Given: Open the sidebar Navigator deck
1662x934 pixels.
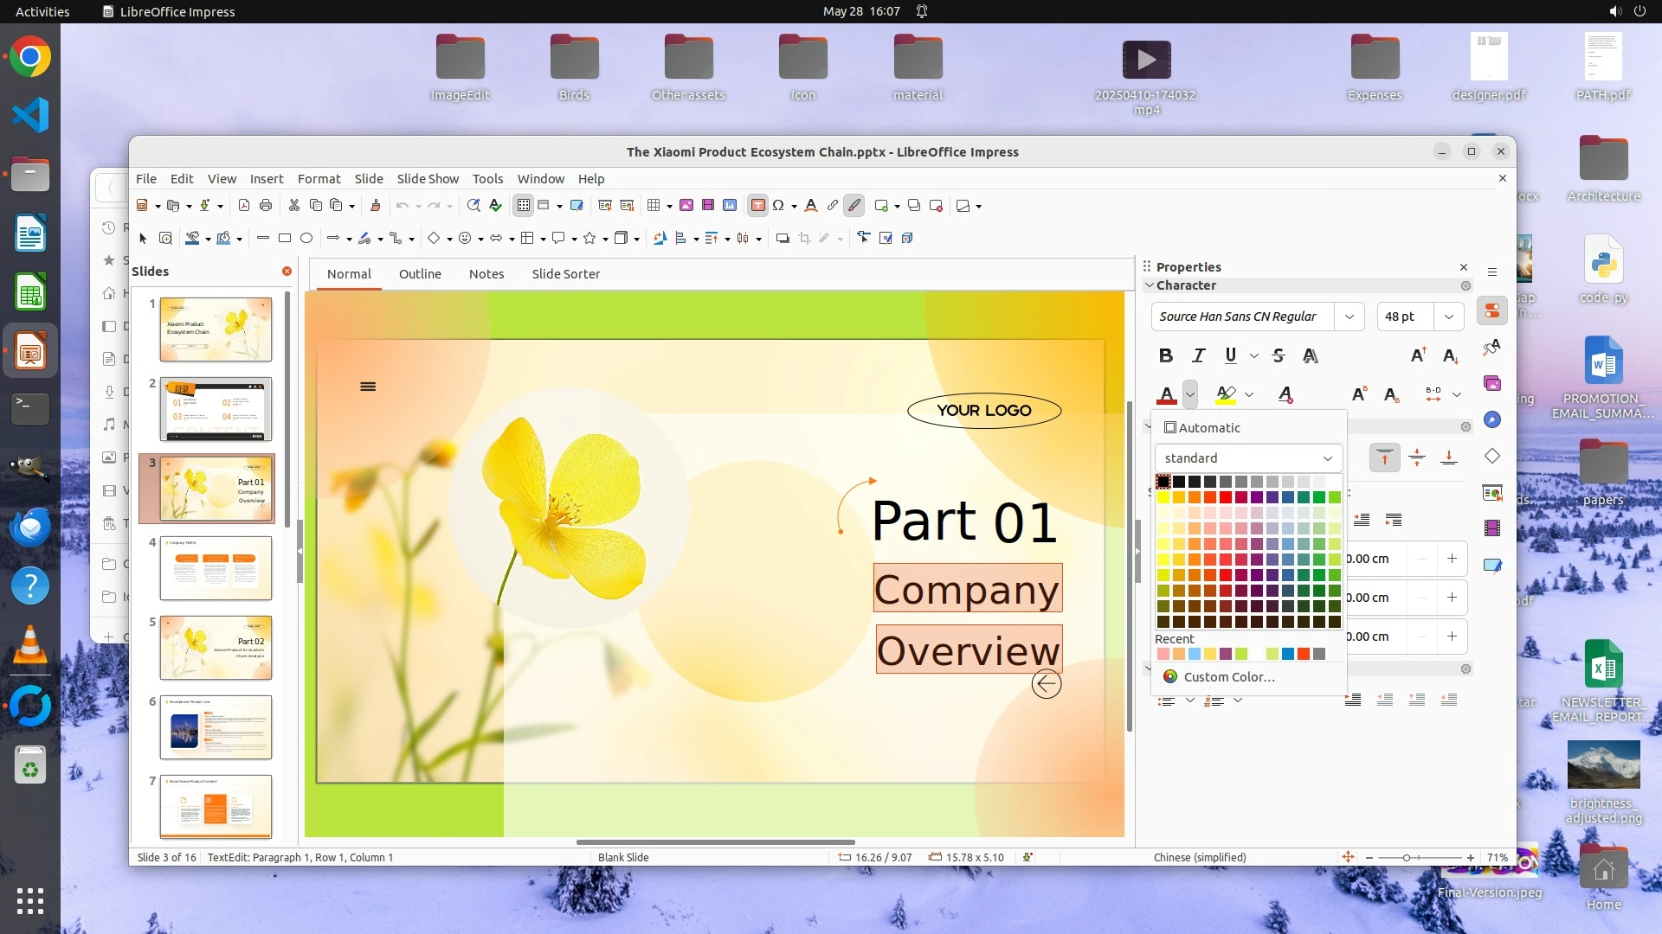Looking at the screenshot, I should coord(1492,419).
